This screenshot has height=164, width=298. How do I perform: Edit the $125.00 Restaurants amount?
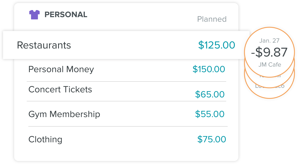pyautogui.click(x=217, y=45)
